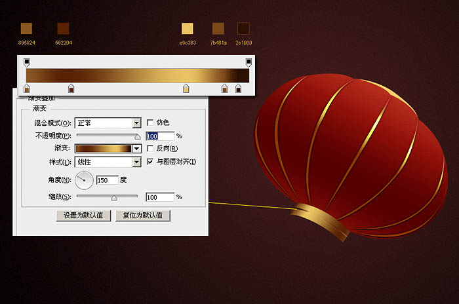Enable the 仿色 dither checkbox
This screenshot has width=459, height=304.
150,123
